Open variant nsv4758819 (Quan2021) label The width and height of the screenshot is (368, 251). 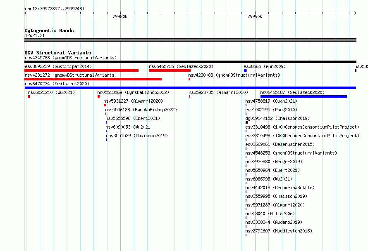point(271,101)
